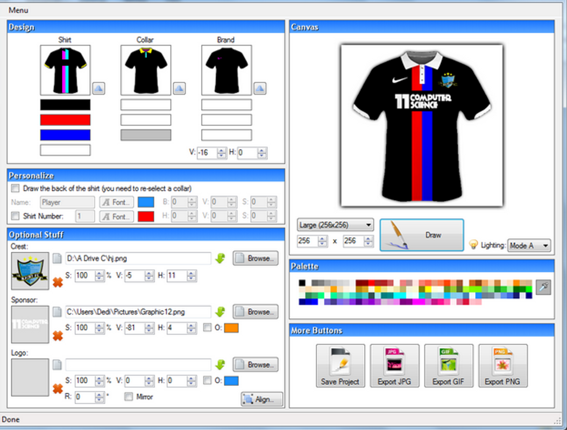Open the Shirt pattern picker icon
Viewport: 567px width, 430px height.
99,88
